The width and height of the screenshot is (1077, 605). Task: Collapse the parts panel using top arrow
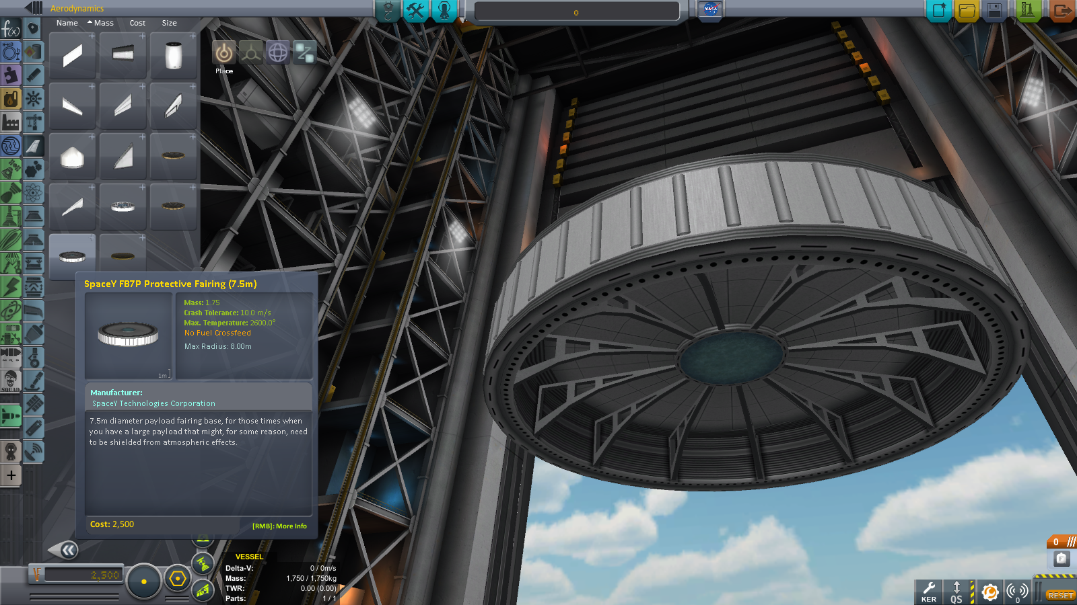tap(34, 8)
